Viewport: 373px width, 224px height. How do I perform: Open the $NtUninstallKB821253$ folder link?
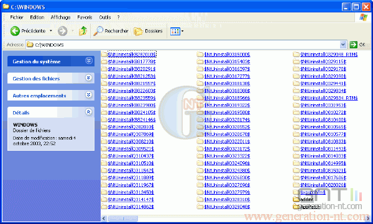(x=132, y=76)
